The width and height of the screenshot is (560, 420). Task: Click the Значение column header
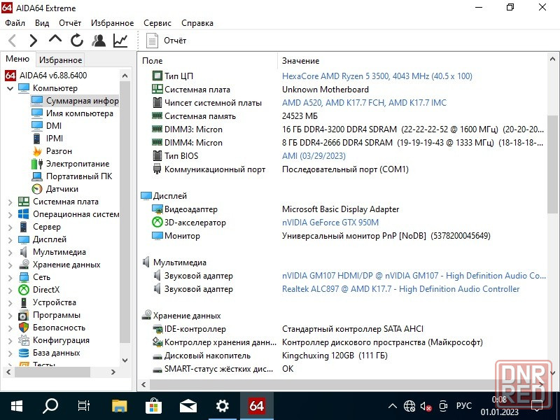click(x=301, y=61)
